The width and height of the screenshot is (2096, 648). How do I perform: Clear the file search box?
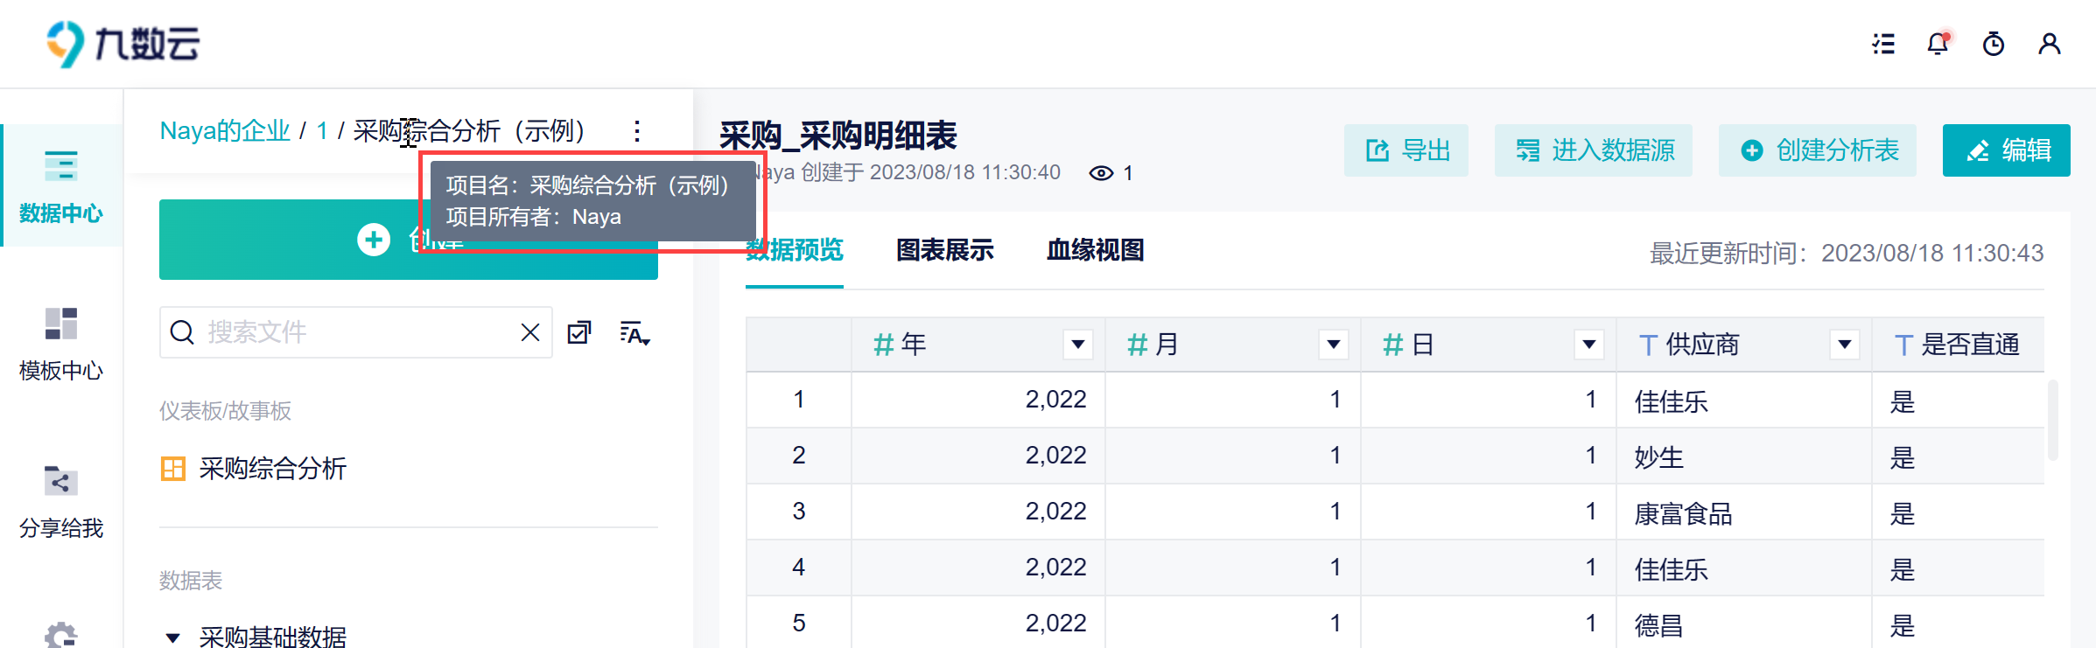530,332
